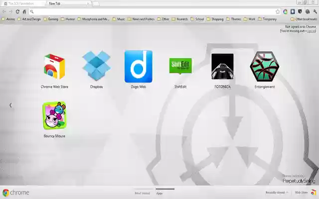Bookmark this page with the star icon
The height and width of the screenshot is (199, 319).
click(x=278, y=11)
